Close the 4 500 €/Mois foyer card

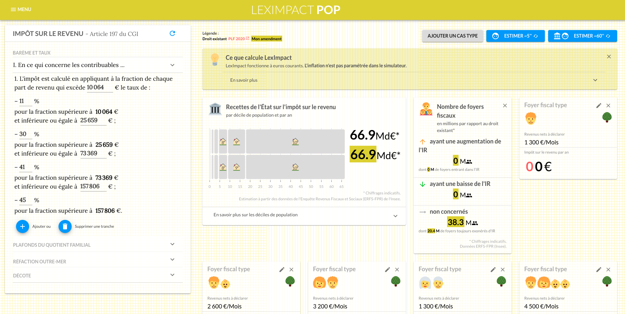click(x=608, y=270)
